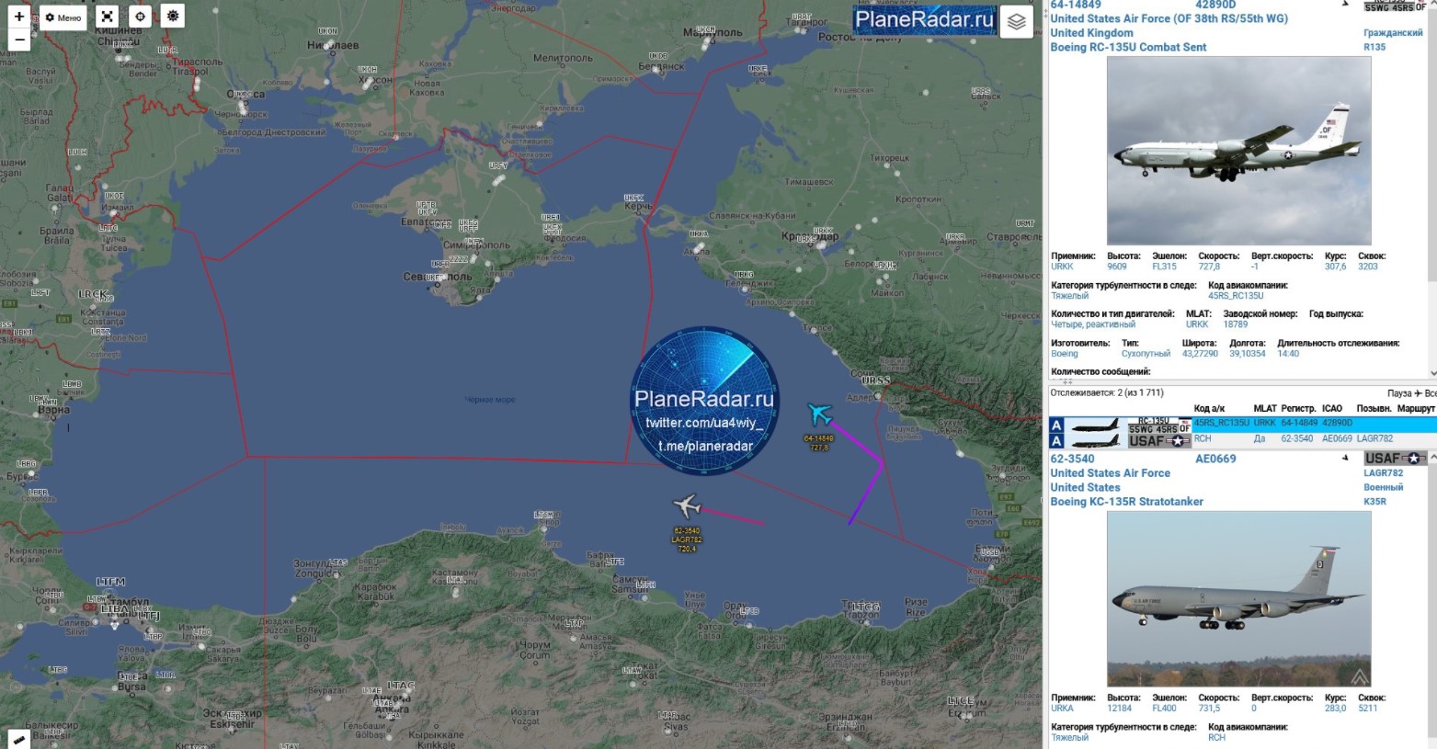Click the course value 307,6
Viewport: 1437px width, 749px height.
pyautogui.click(x=1335, y=267)
